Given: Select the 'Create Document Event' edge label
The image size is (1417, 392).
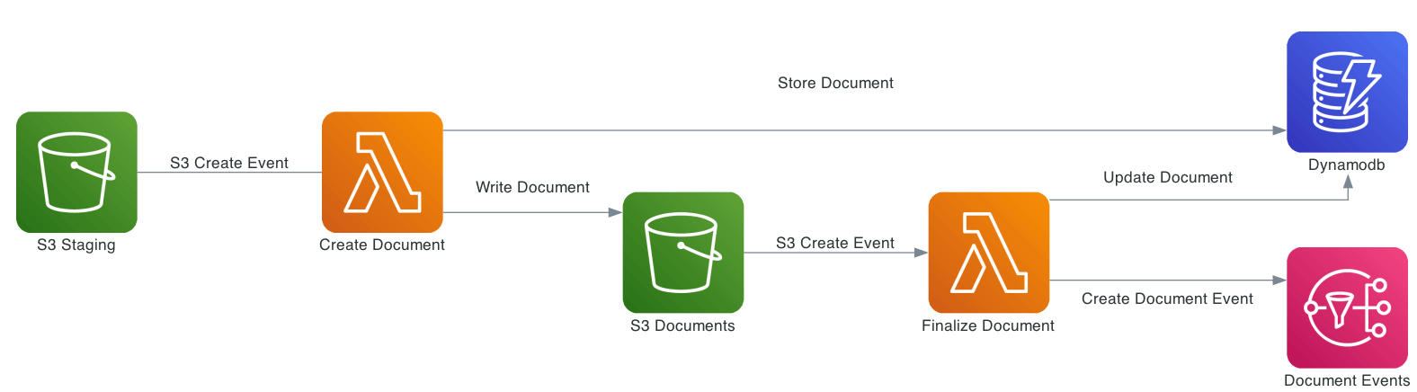Looking at the screenshot, I should [x=1167, y=298].
